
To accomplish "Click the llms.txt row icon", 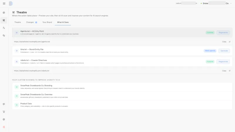I will click(17, 51).
